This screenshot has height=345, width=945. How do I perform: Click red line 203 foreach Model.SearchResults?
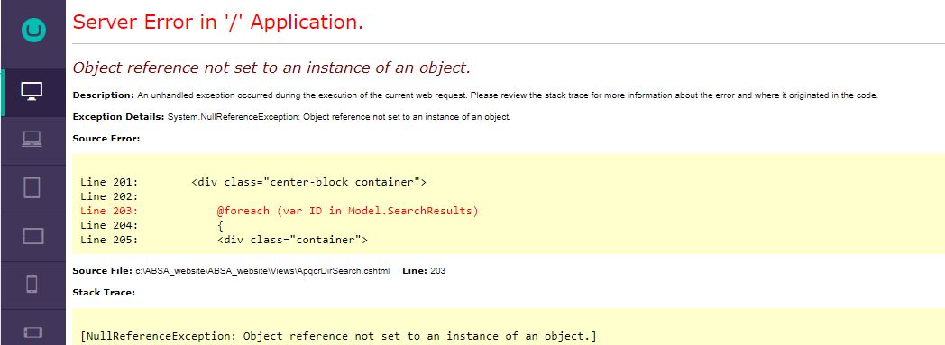pyautogui.click(x=279, y=211)
